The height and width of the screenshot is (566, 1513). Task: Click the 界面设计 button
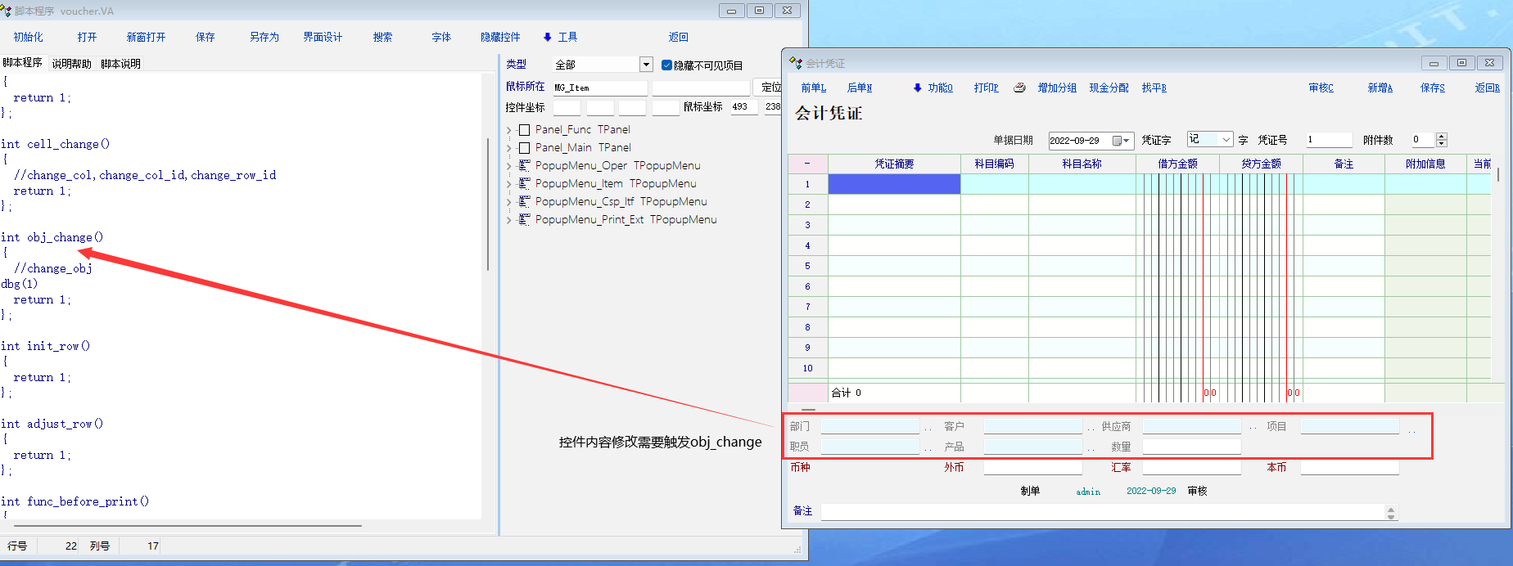click(323, 37)
